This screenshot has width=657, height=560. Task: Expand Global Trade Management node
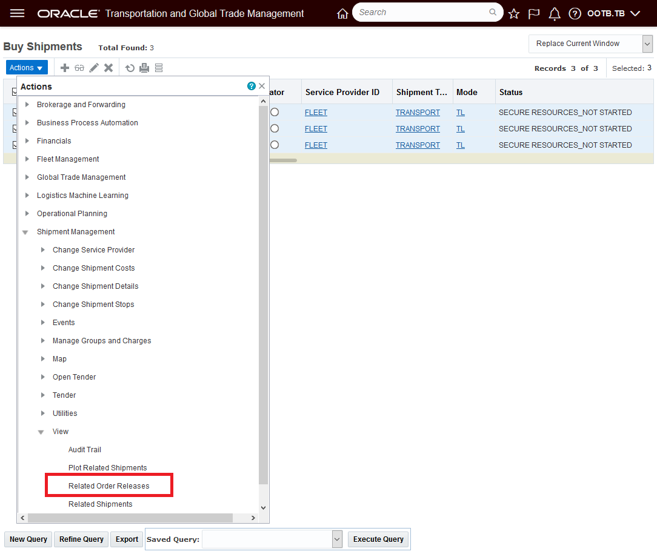point(27,177)
